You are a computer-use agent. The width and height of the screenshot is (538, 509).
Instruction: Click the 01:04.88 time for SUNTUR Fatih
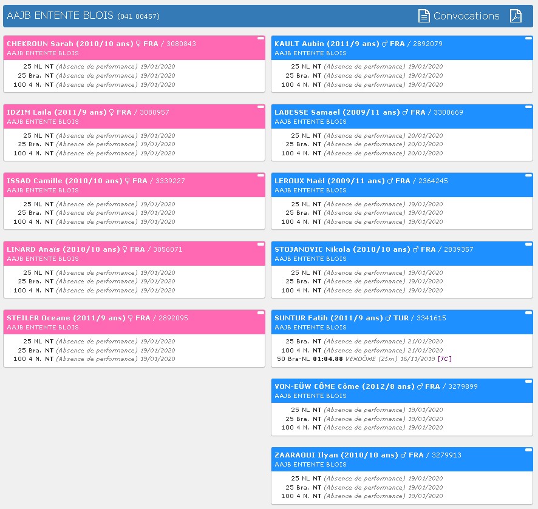coord(328,359)
